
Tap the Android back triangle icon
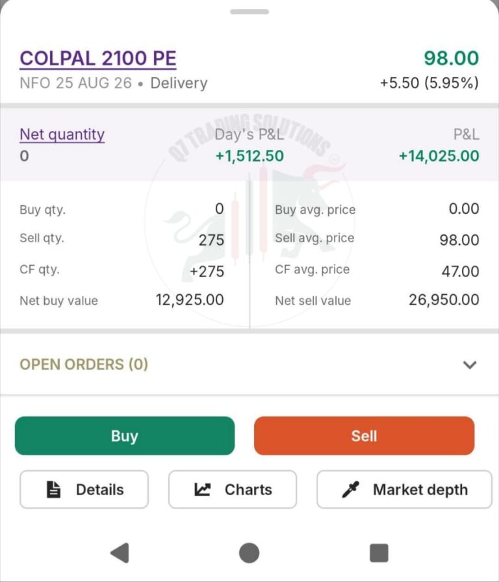[x=120, y=553]
